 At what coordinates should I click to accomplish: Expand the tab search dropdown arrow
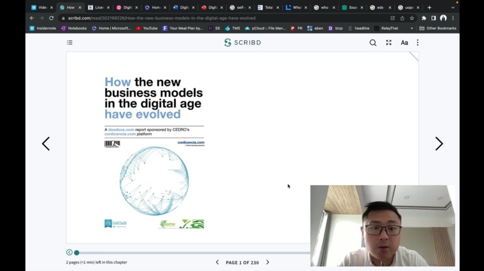pos(453,8)
